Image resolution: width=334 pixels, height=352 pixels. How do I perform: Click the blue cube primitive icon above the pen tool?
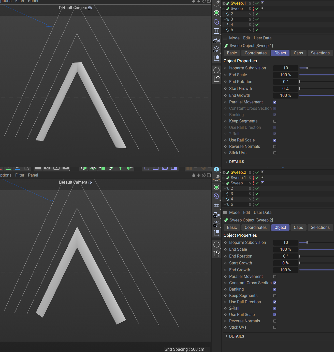pyautogui.click(x=216, y=169)
